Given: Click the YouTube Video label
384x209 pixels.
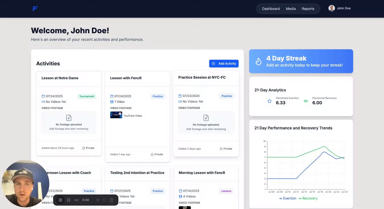Looking at the screenshot, I should (x=133, y=116).
